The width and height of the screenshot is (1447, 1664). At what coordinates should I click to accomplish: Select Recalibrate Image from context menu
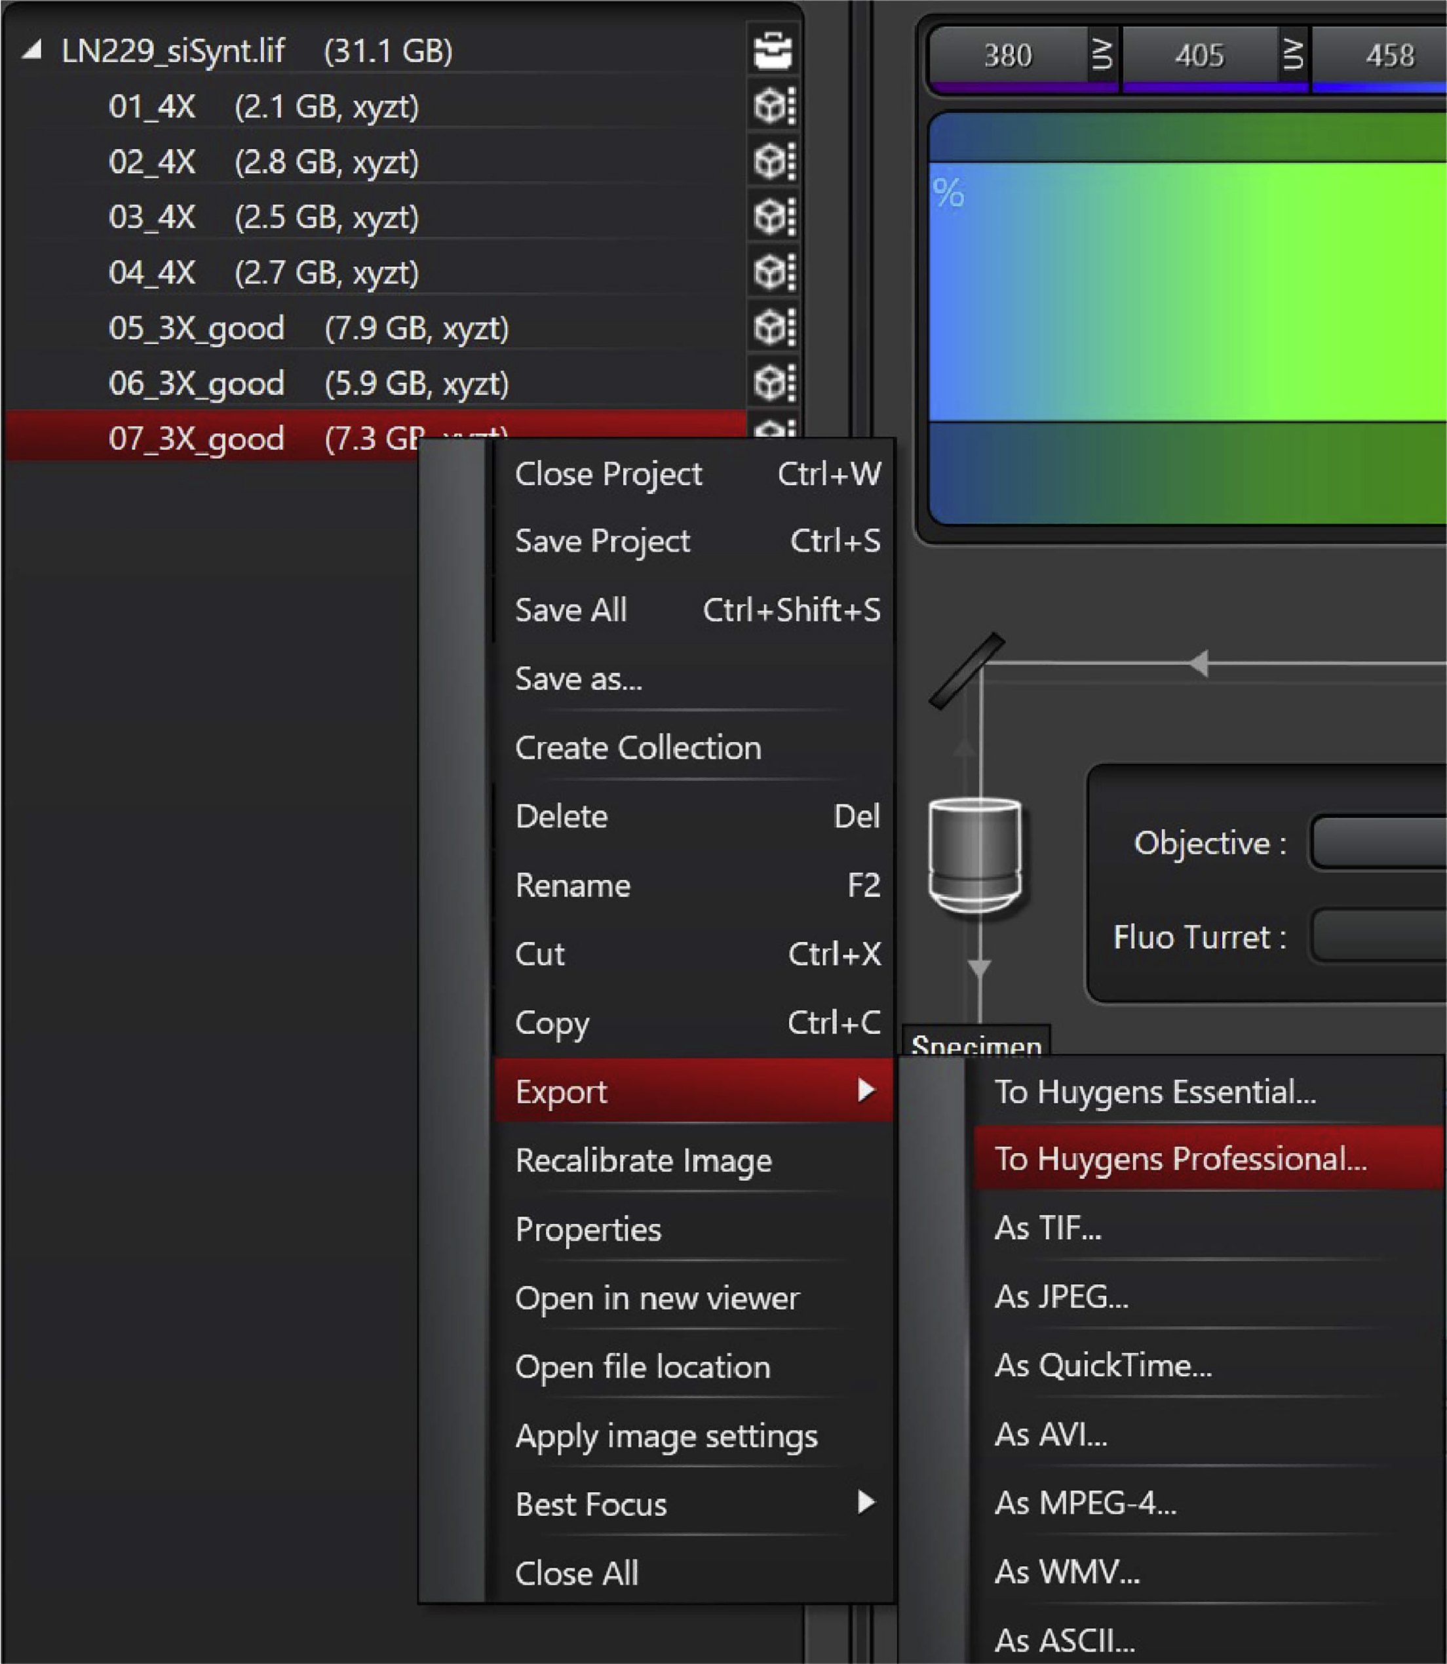[644, 1160]
